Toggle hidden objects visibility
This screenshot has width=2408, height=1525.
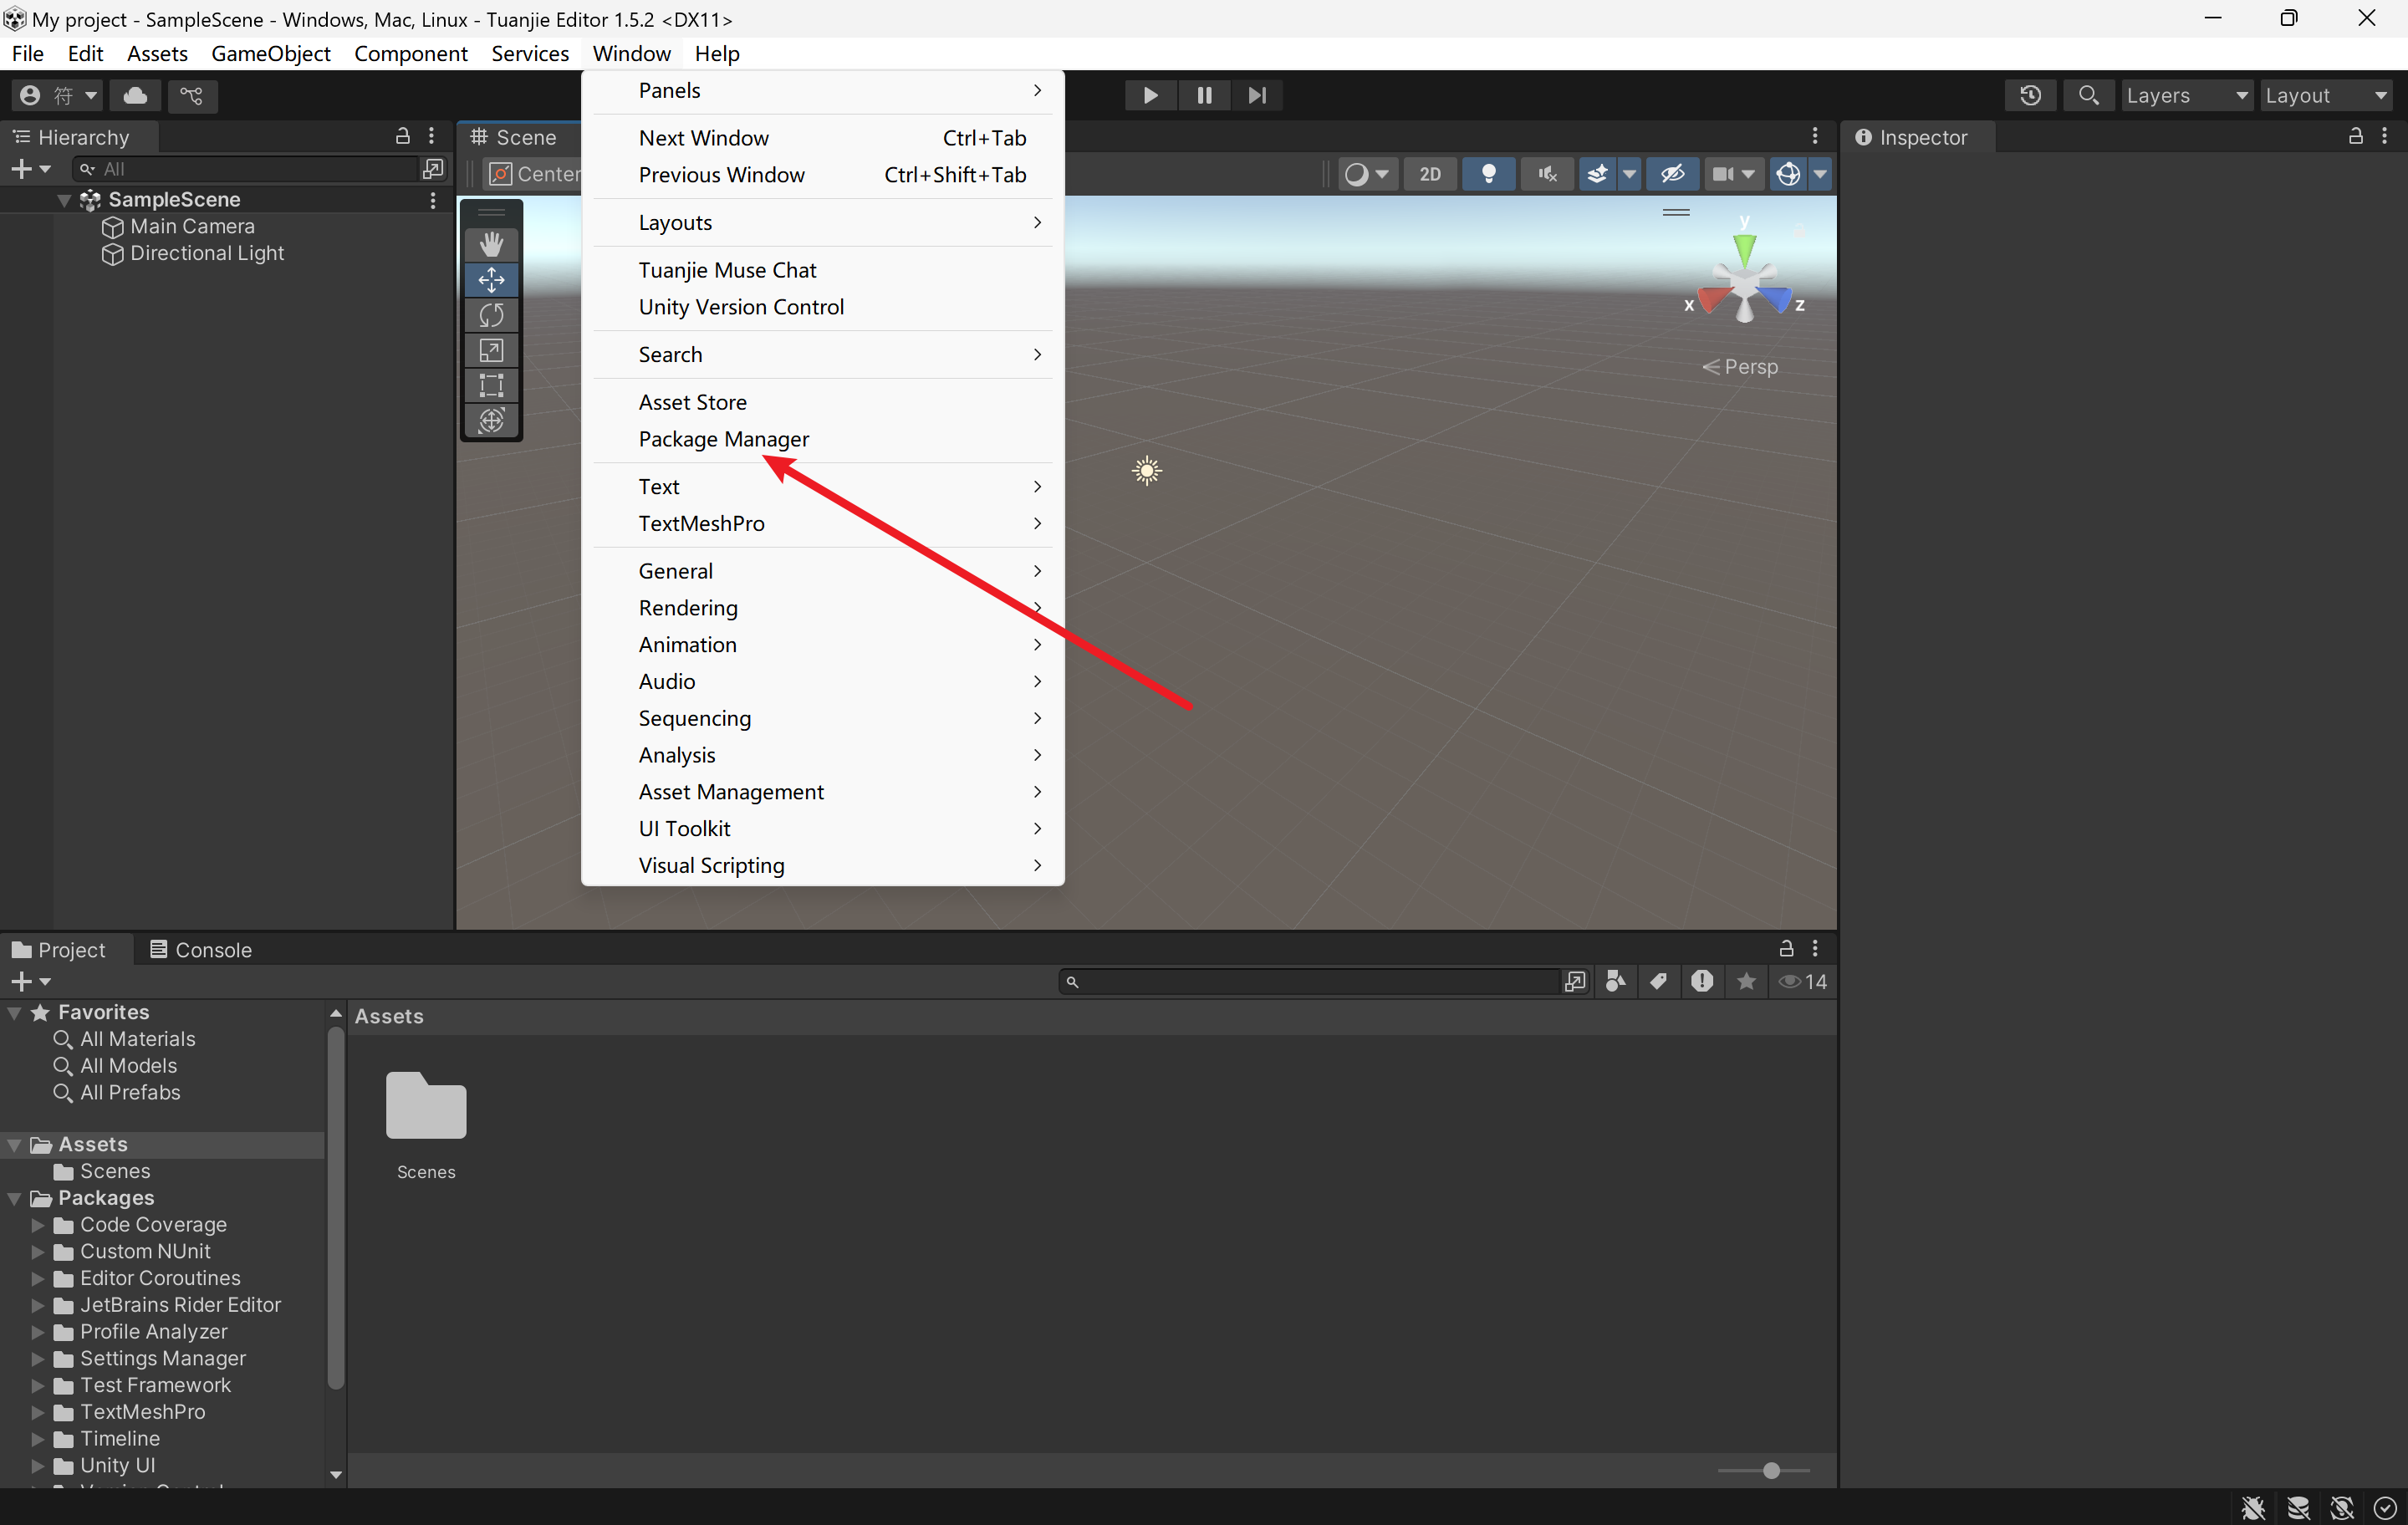click(1672, 174)
